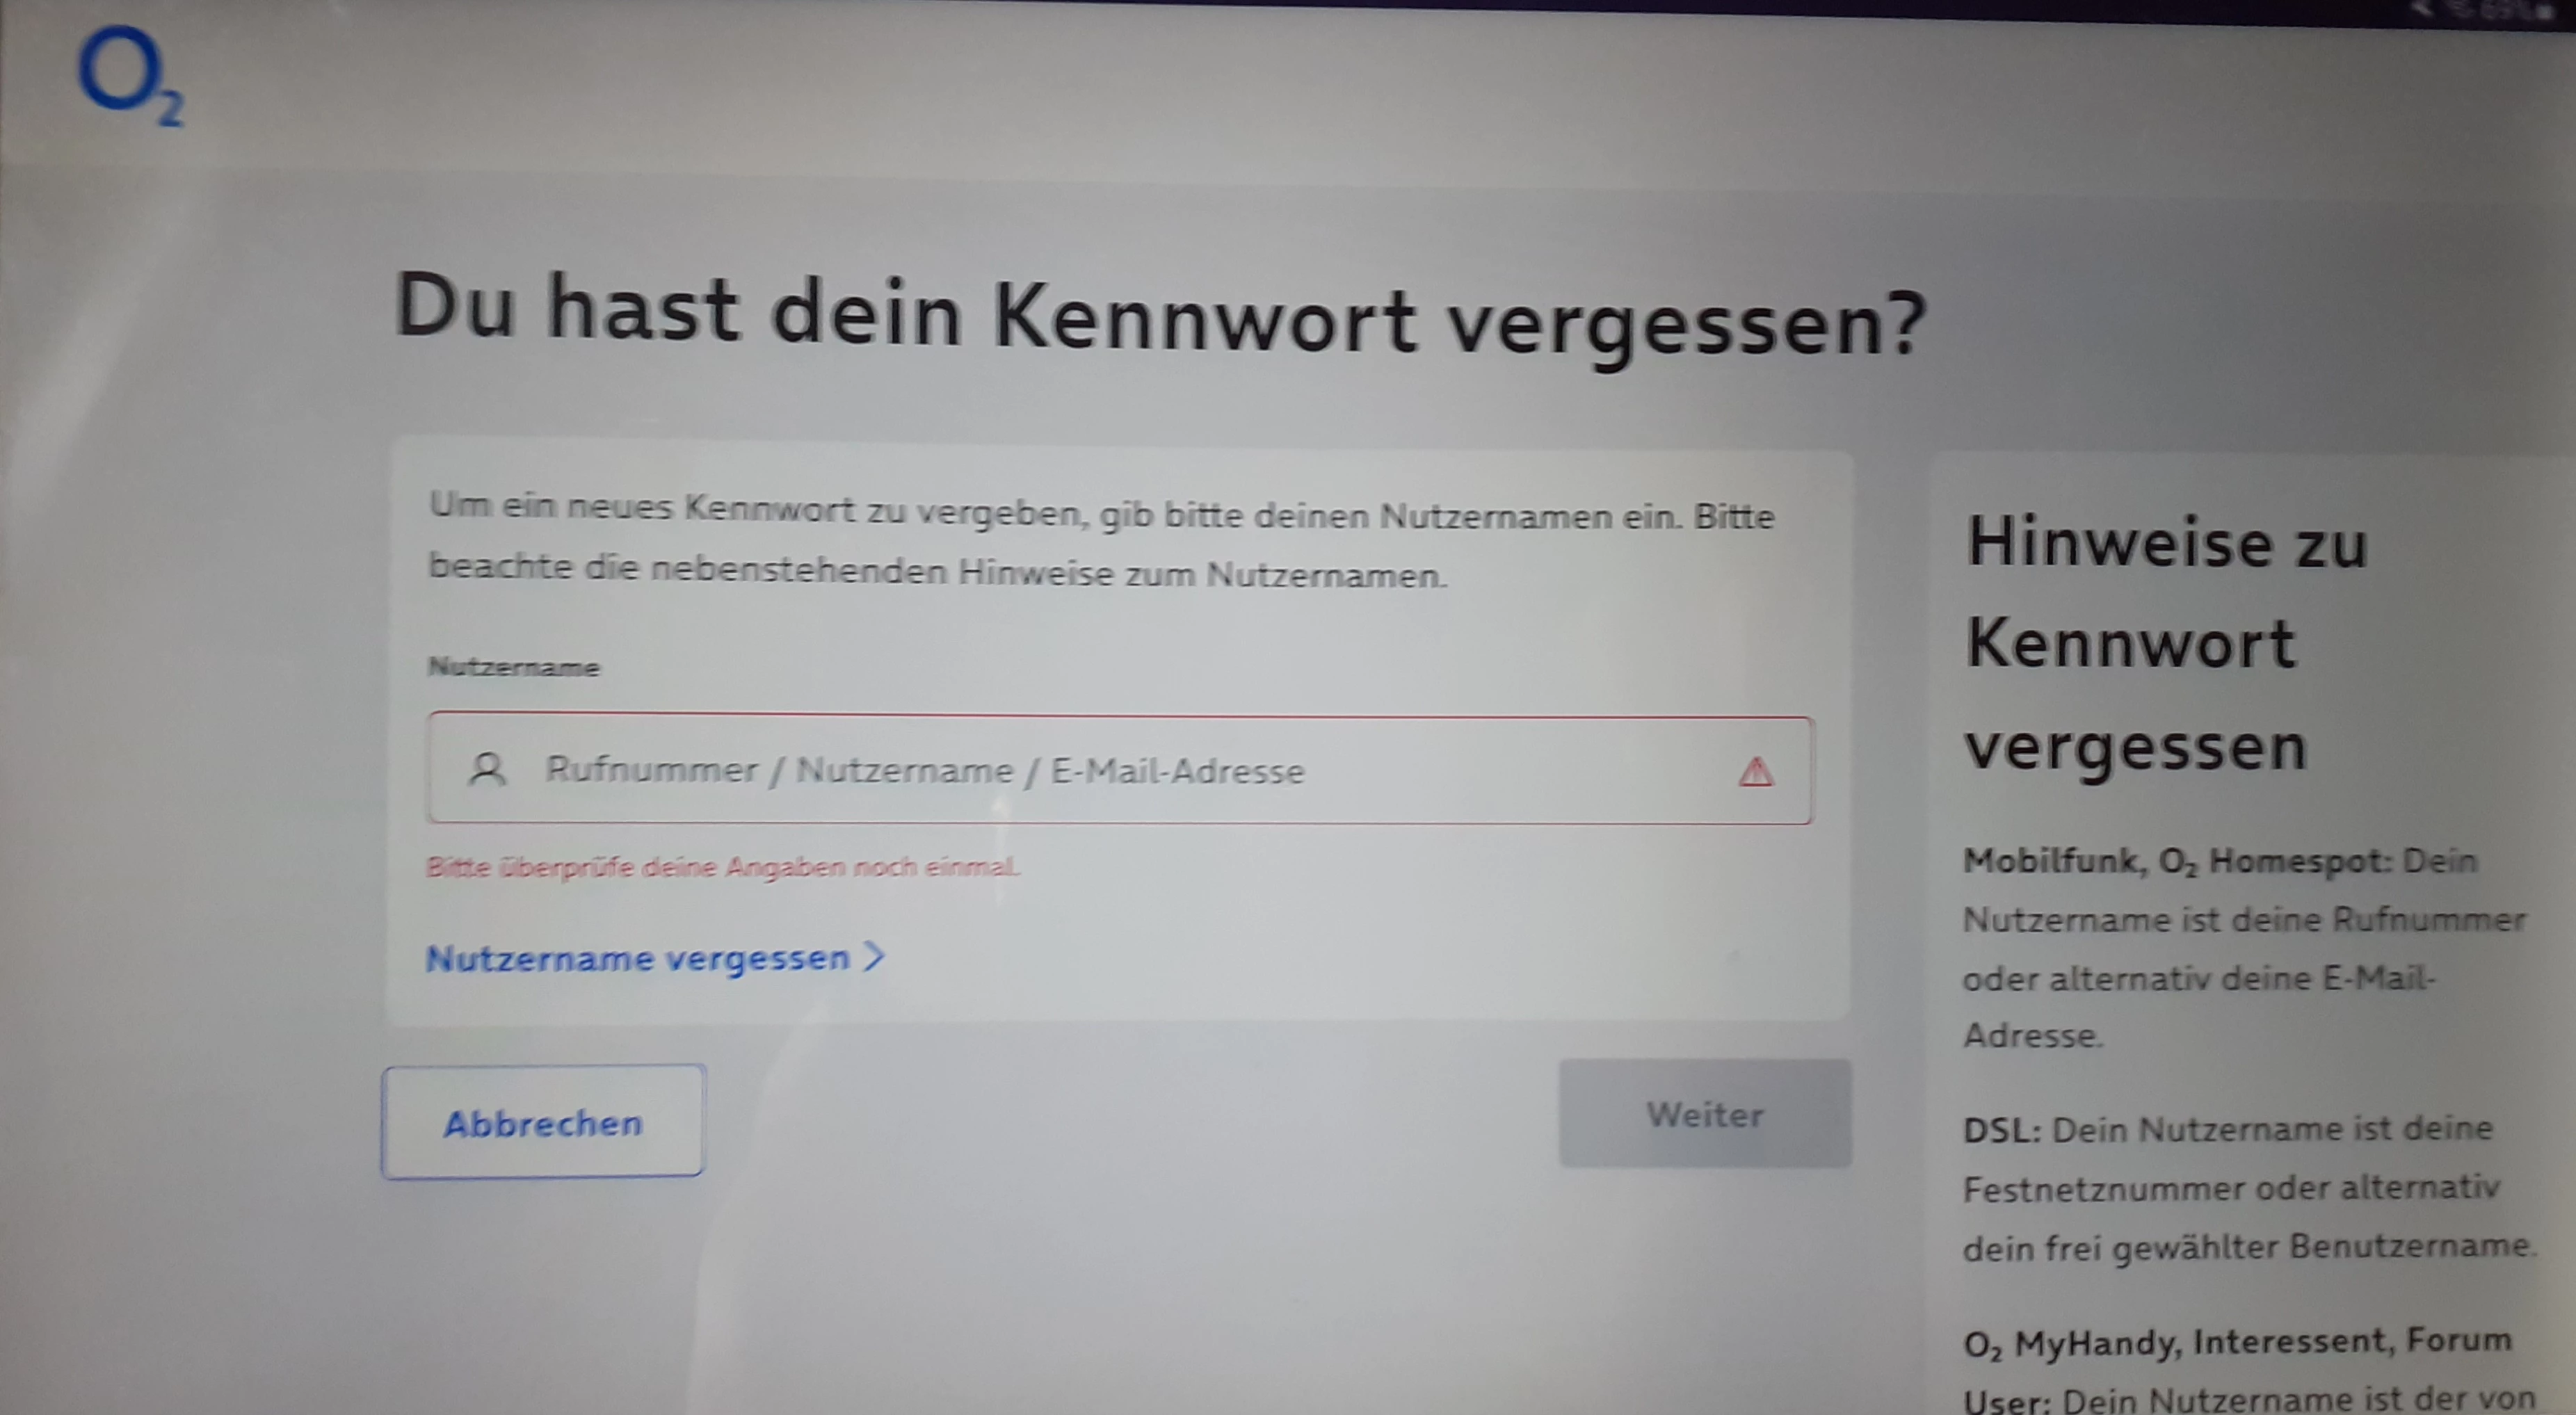Click the O2 logo in header
The width and height of the screenshot is (2576, 1415).
pyautogui.click(x=131, y=77)
